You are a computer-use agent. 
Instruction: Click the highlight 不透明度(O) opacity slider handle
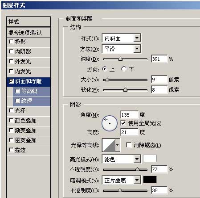(x=137, y=169)
